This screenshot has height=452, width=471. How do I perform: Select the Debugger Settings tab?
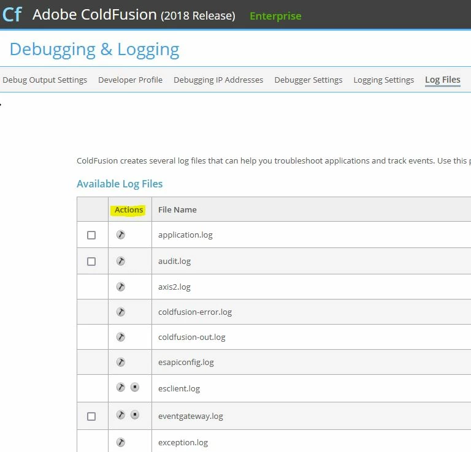tap(308, 80)
